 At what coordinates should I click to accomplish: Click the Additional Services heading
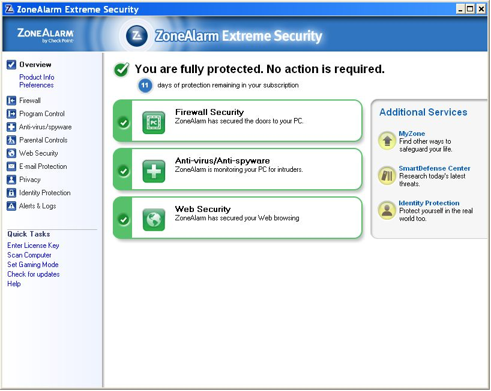pos(423,112)
